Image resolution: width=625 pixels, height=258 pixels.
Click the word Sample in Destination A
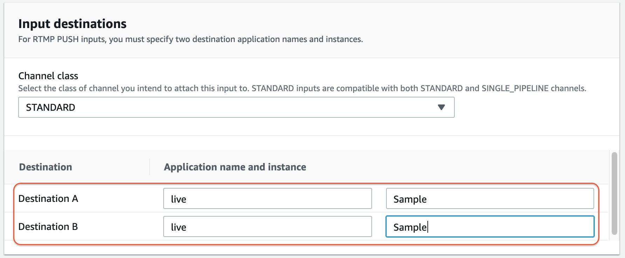(410, 199)
